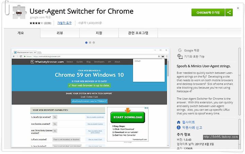Click the description panel scrollbar
Viewport: 245px width, 154px height.
coord(240,82)
